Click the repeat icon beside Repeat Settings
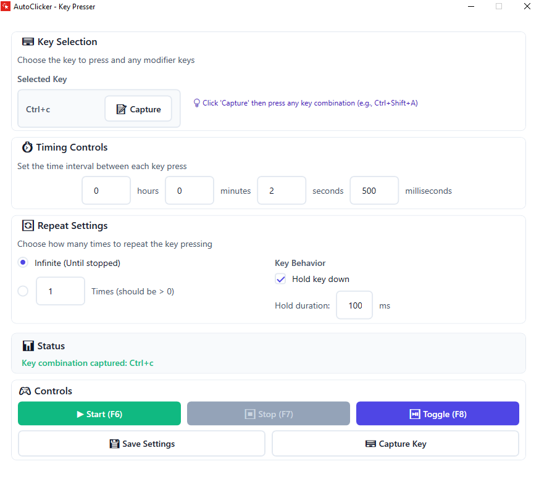The image size is (539, 477). point(28,225)
